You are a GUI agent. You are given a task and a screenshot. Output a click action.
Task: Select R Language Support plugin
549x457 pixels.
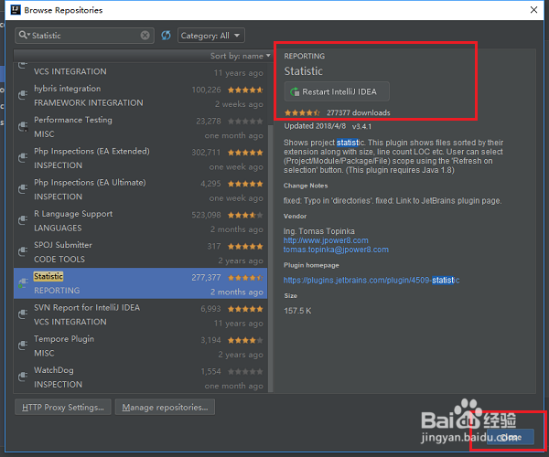pos(140,220)
